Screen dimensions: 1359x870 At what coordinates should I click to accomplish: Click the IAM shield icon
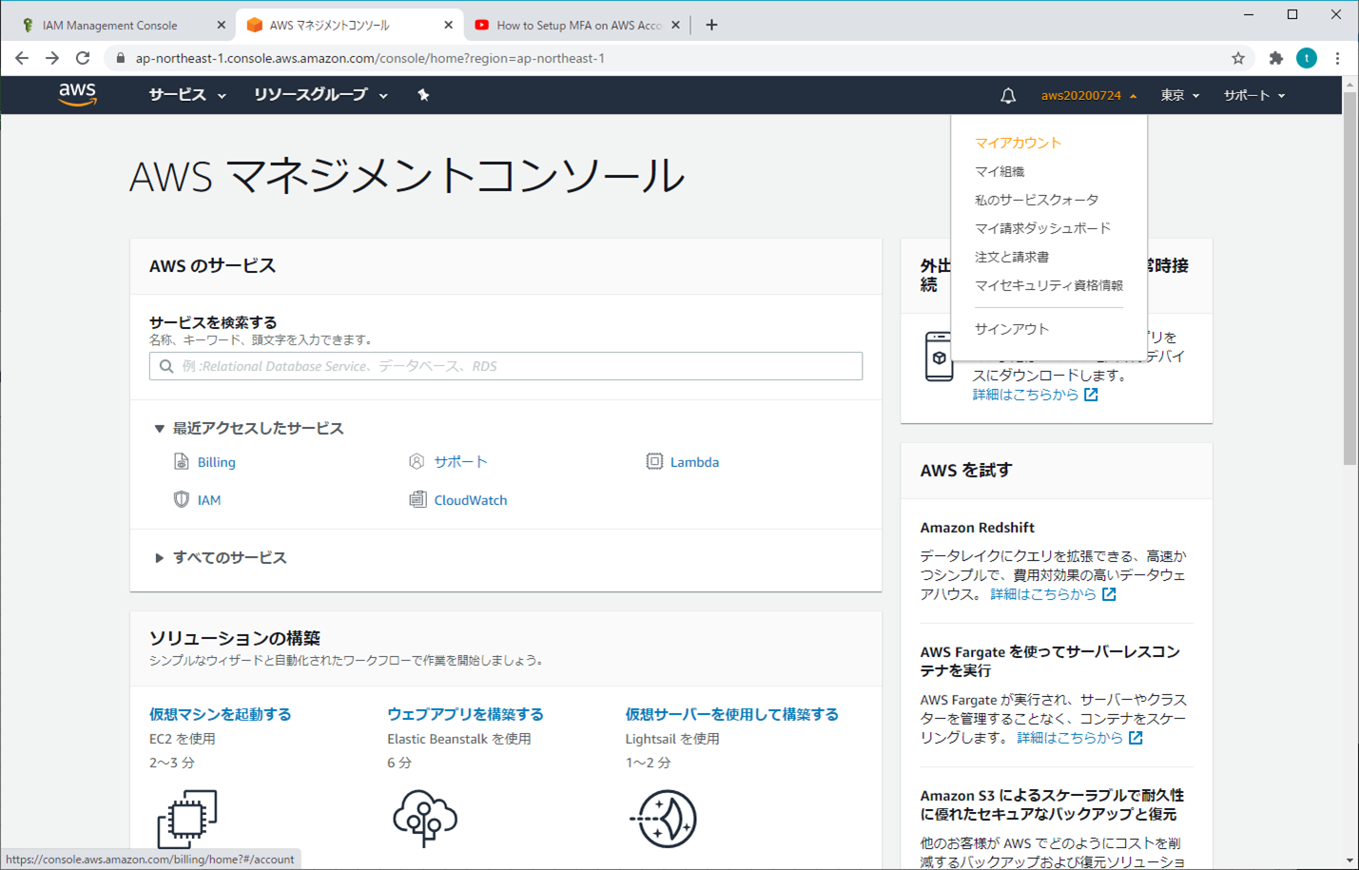click(x=181, y=499)
